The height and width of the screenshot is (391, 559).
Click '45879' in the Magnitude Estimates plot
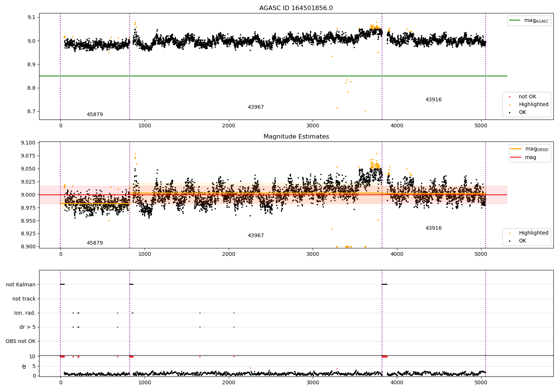point(95,243)
